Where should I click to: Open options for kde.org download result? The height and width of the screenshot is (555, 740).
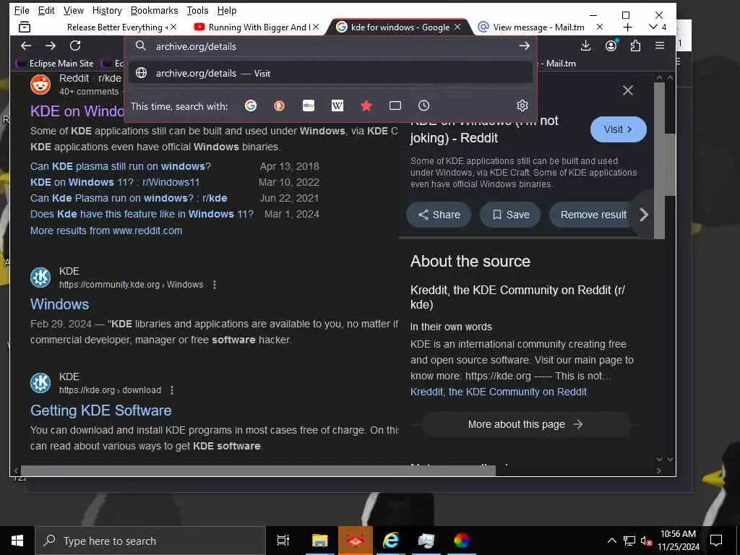pyautogui.click(x=172, y=390)
